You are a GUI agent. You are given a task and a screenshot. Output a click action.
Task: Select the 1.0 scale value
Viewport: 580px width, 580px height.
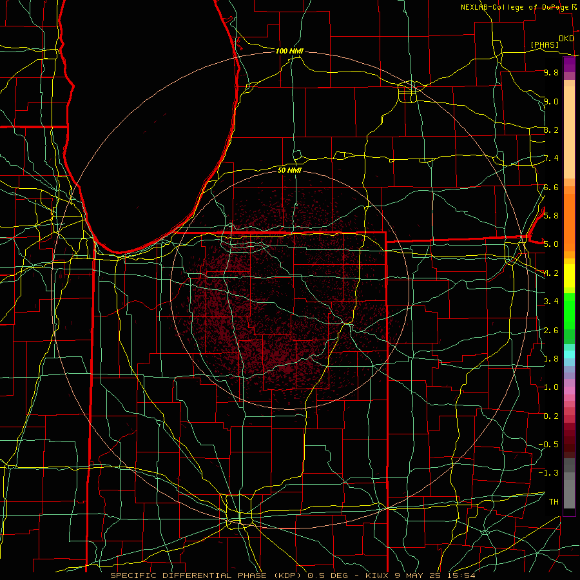pos(551,387)
